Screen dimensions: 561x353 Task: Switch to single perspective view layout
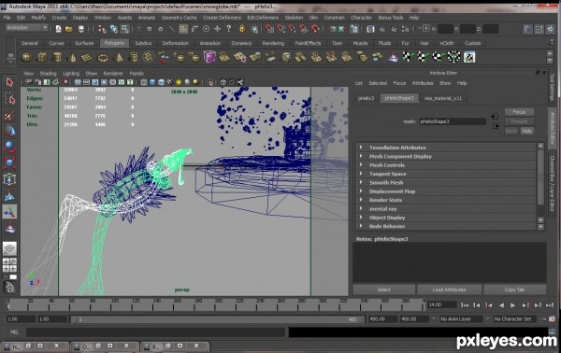pyautogui.click(x=9, y=248)
